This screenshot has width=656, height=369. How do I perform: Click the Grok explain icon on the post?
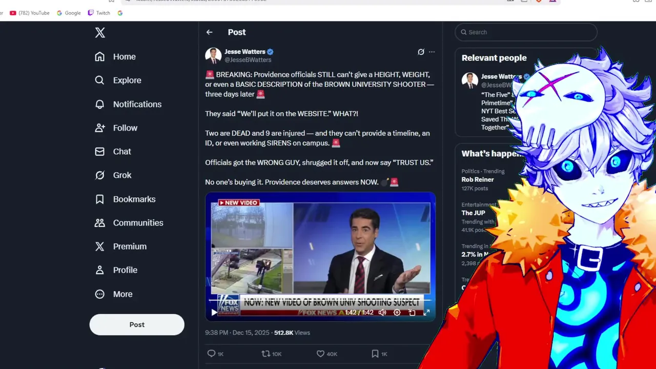coord(421,52)
